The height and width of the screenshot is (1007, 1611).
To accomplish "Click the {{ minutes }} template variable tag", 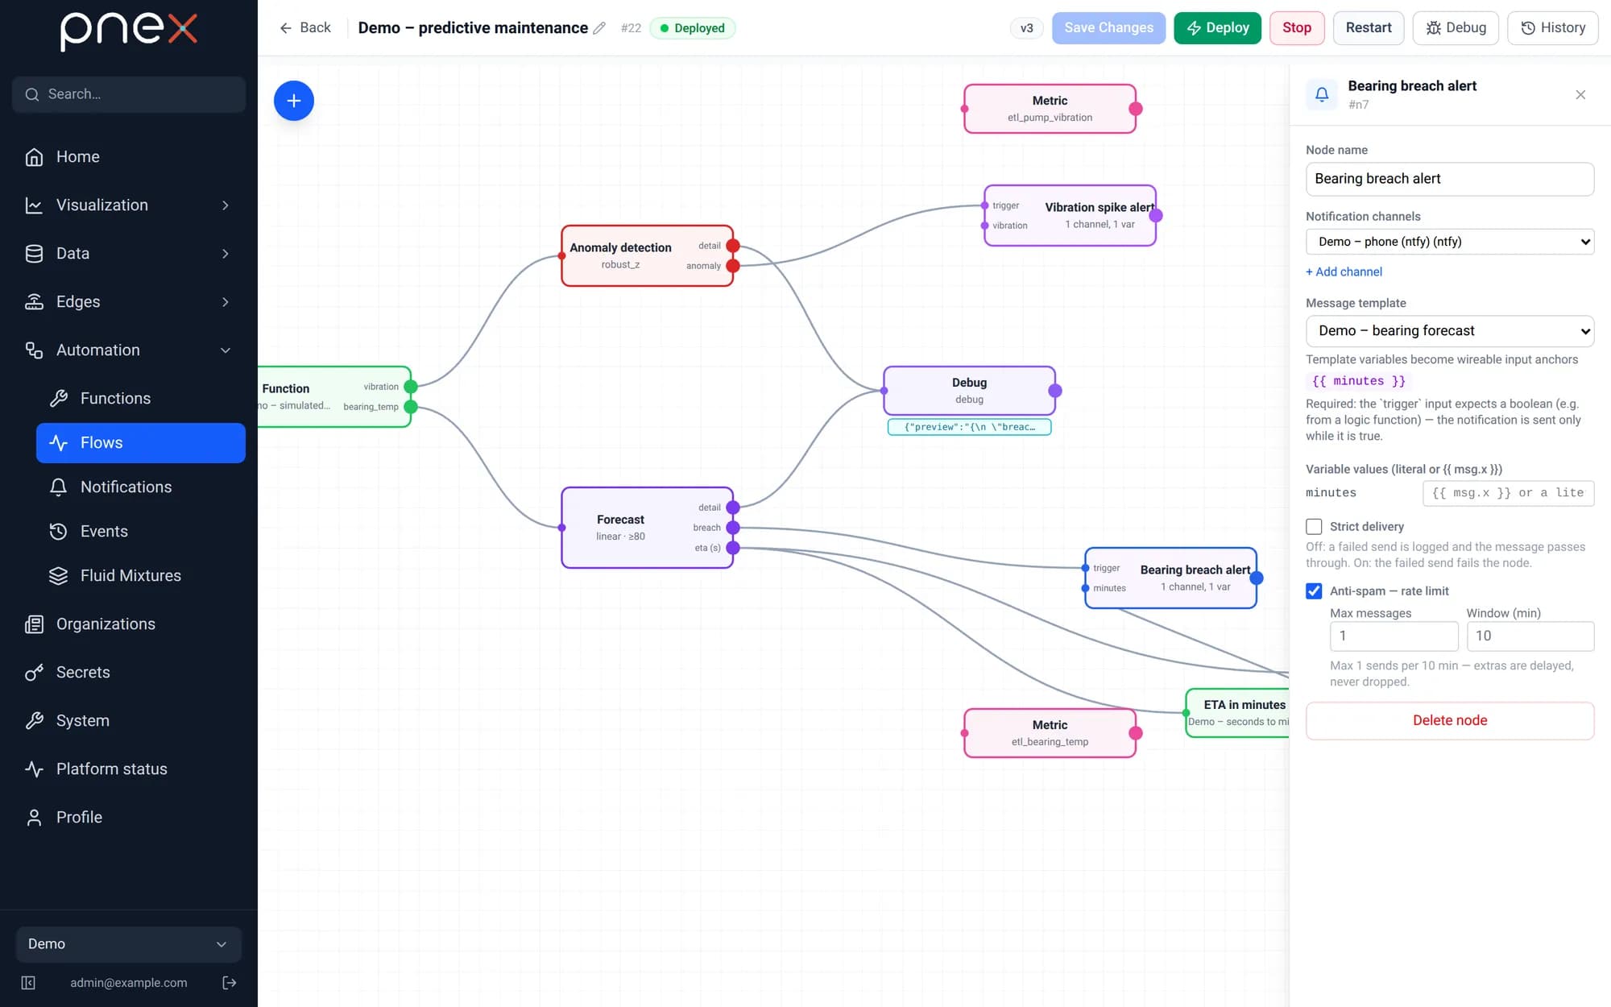I will pos(1358,381).
